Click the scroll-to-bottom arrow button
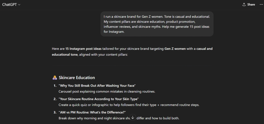 (x=133, y=117)
